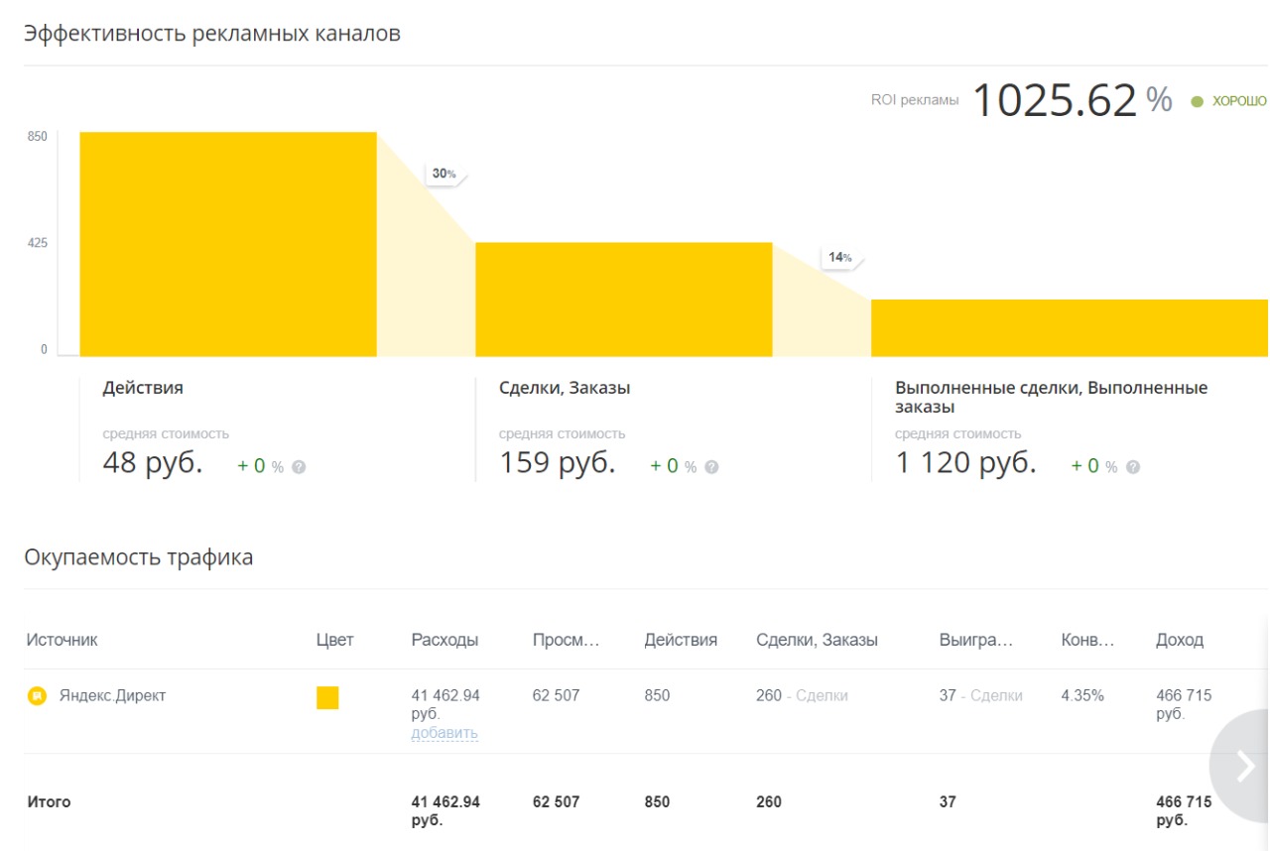The height and width of the screenshot is (851, 1270).
Task: Click the yellow color swatch for Яндекс.Директ
Action: (327, 697)
